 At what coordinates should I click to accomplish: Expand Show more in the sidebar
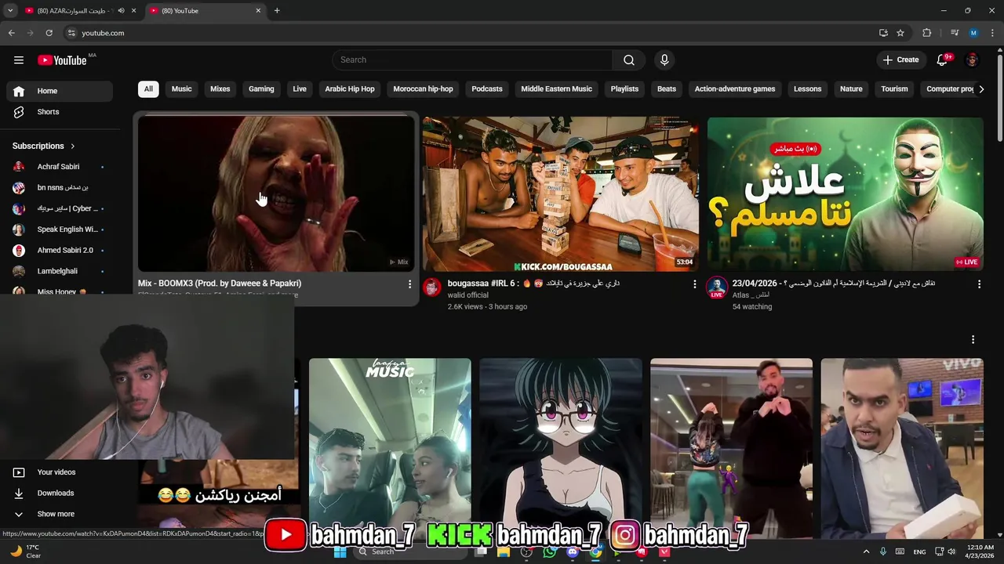click(60, 515)
